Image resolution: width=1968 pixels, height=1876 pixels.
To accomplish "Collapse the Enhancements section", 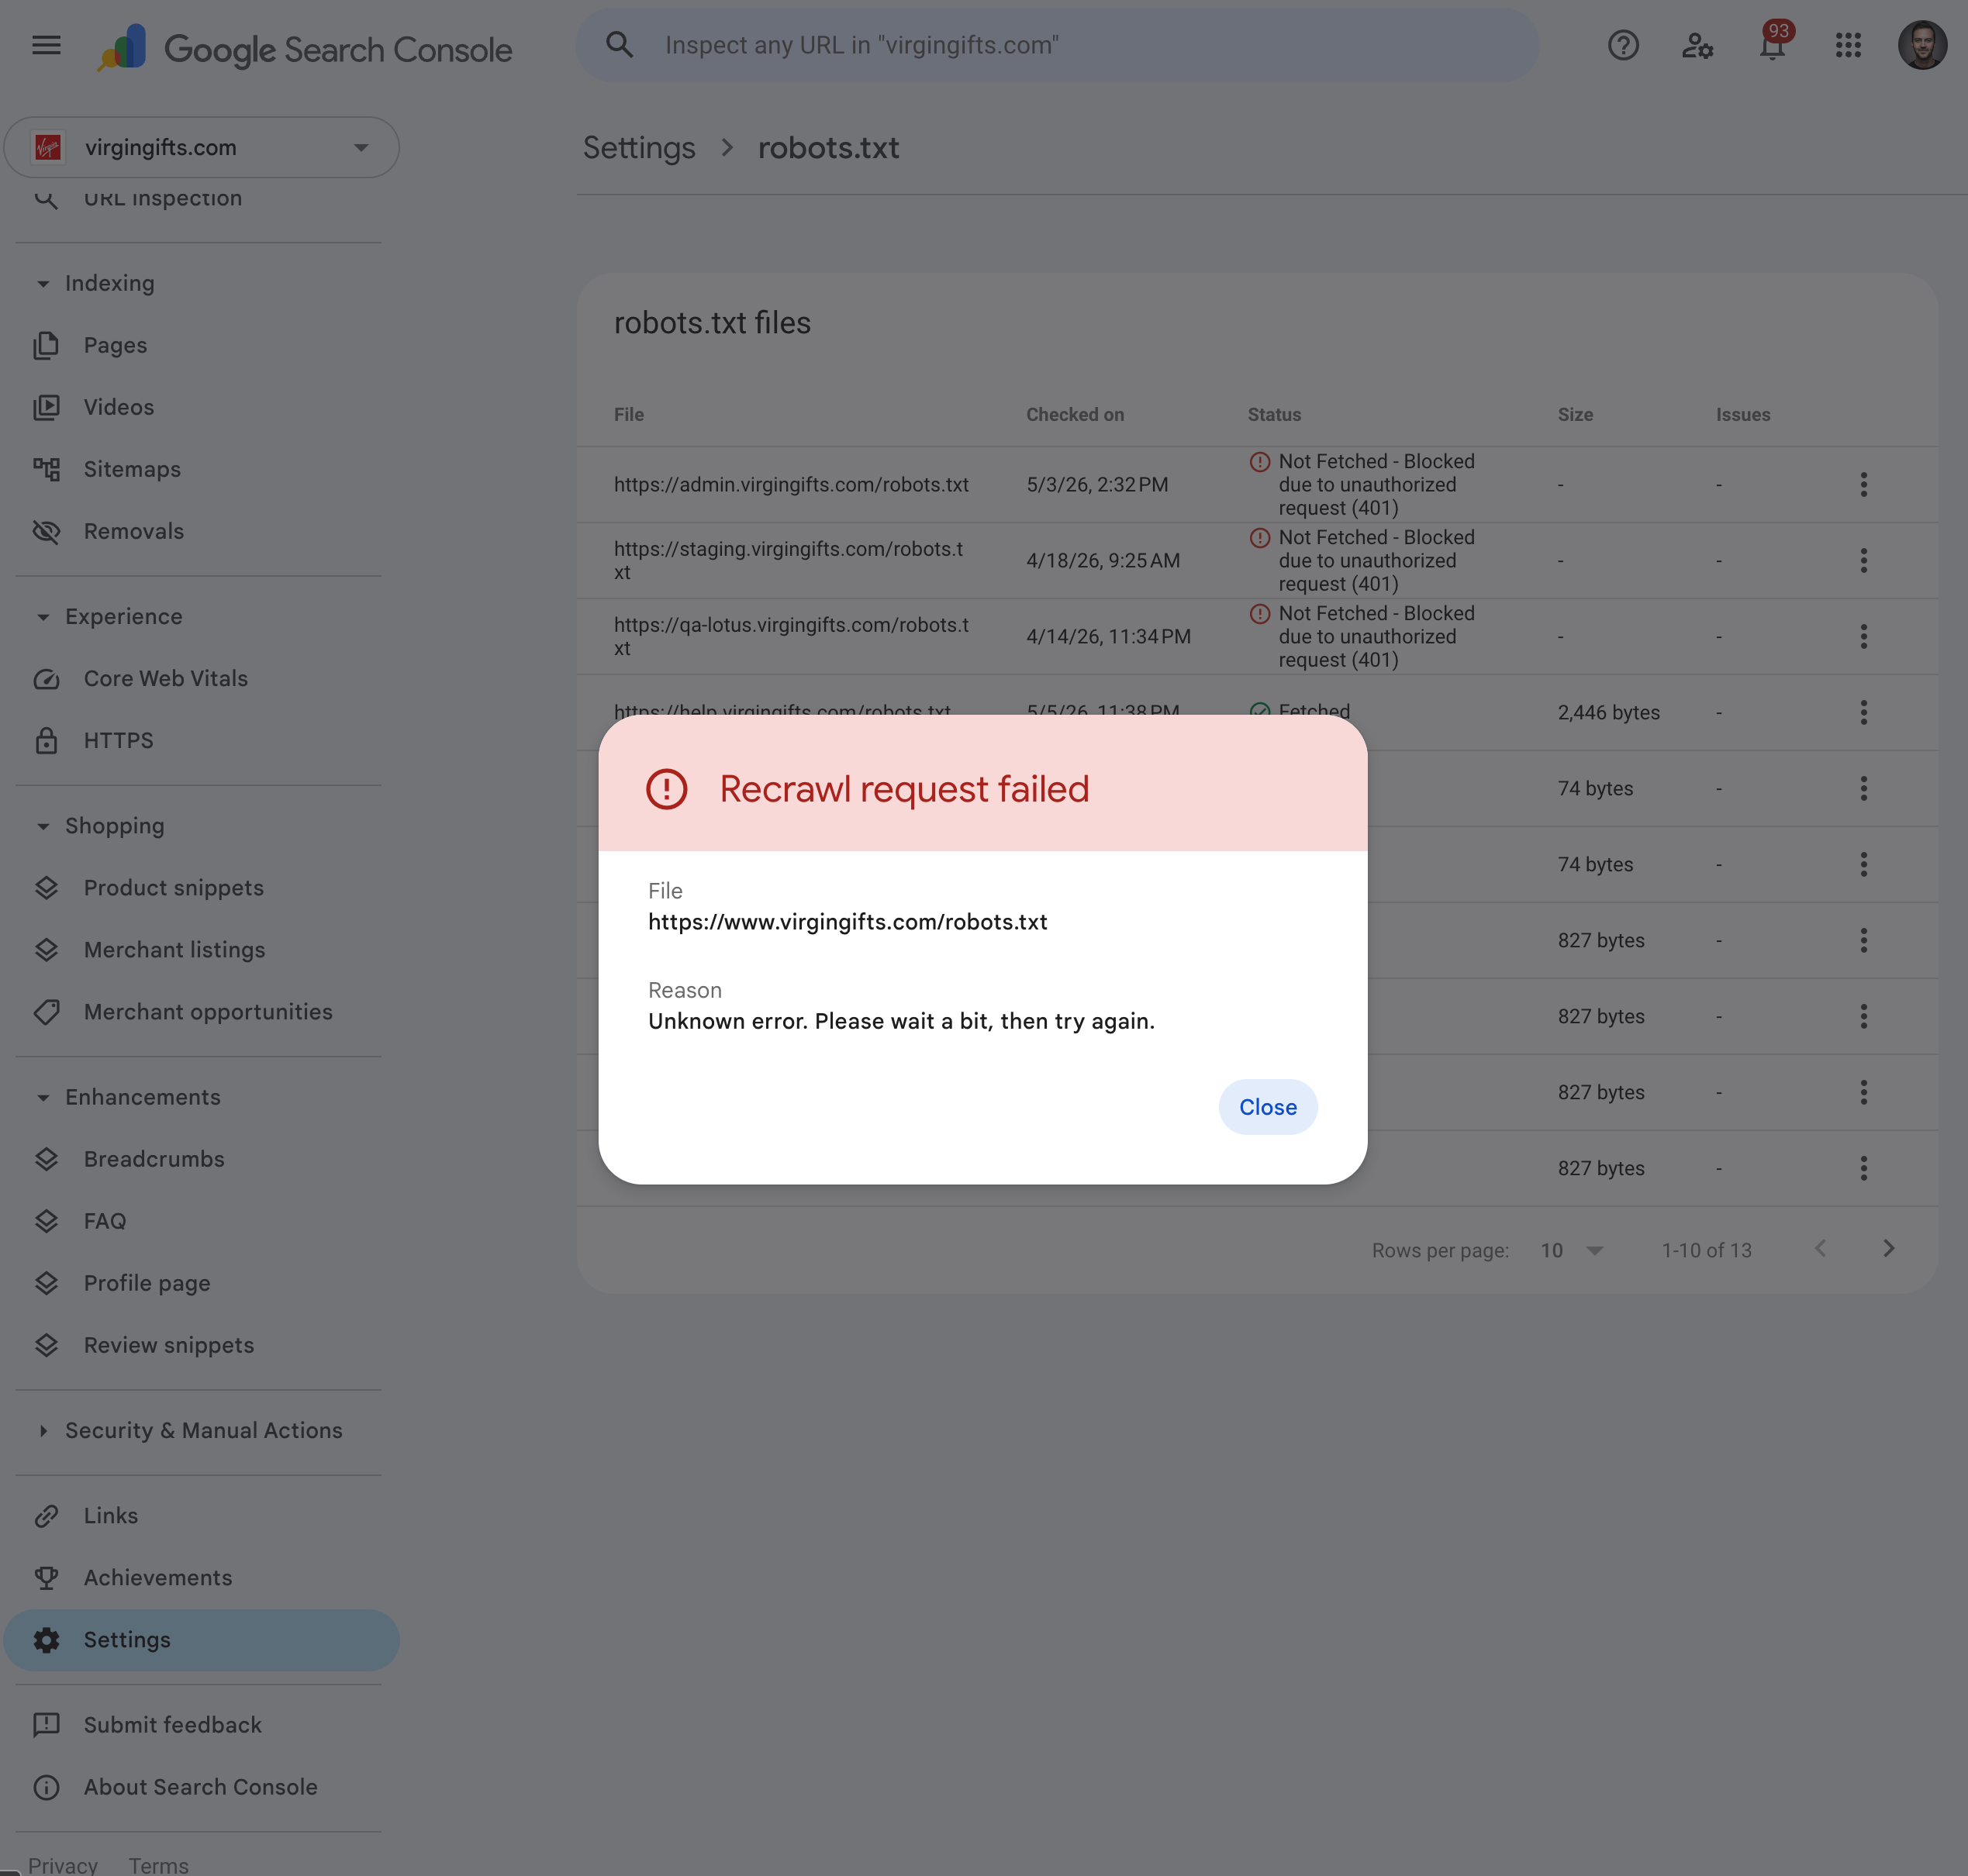I will (43, 1098).
